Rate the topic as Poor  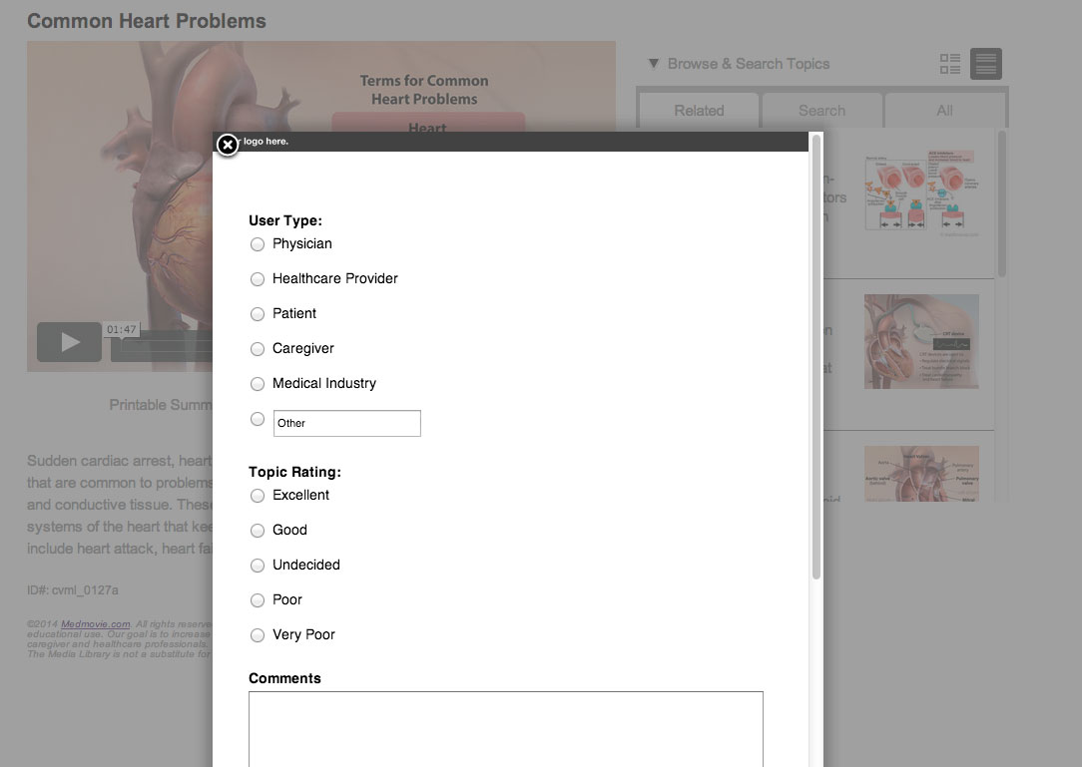tap(258, 600)
